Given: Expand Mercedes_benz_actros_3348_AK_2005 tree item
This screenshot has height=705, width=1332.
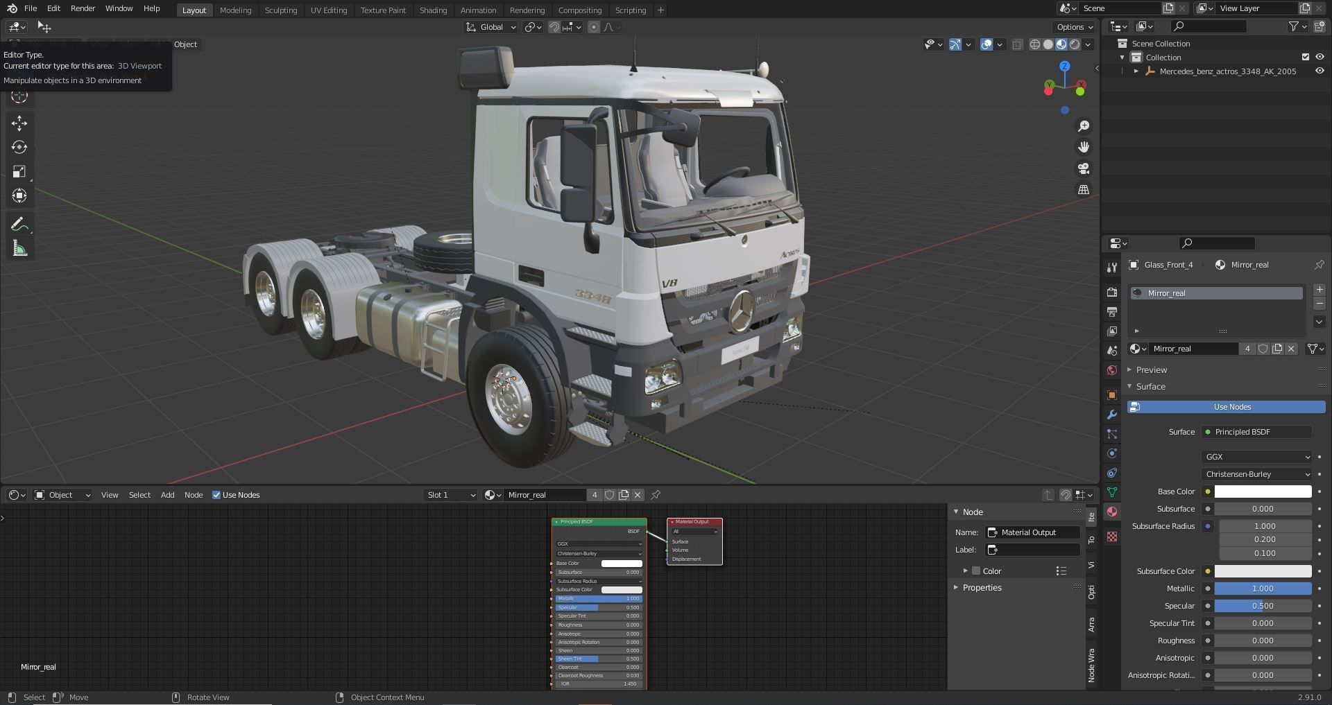Looking at the screenshot, I should (x=1136, y=71).
